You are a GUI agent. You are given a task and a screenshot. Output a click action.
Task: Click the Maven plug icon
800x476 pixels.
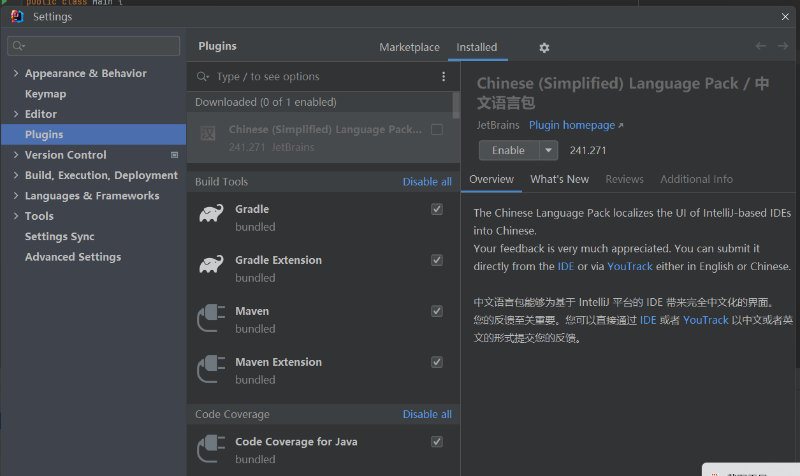click(x=211, y=318)
